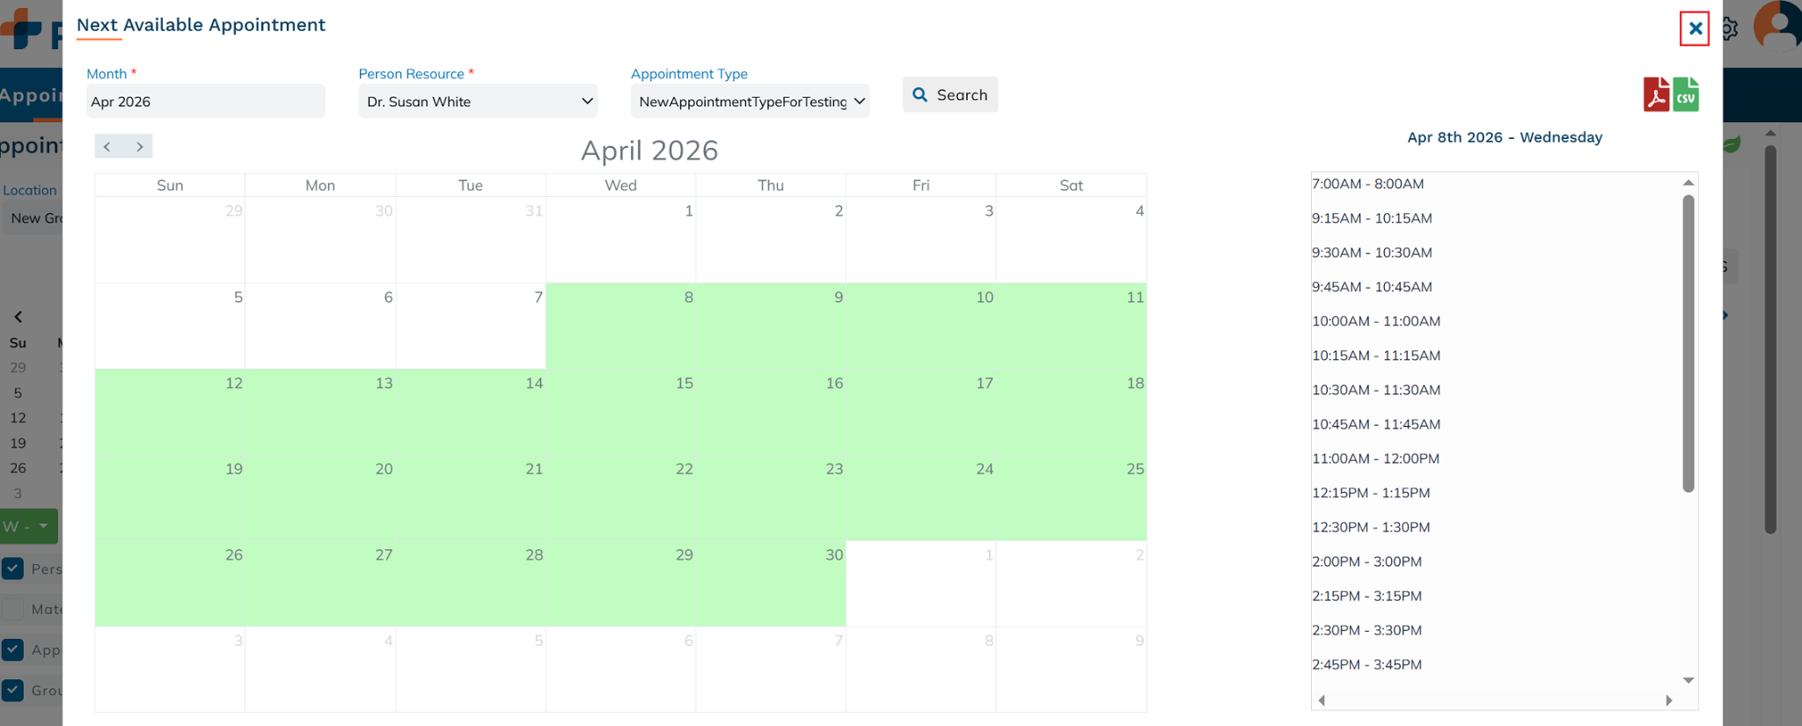Select the 10:00AM - 11:00AM time slot
This screenshot has height=726, width=1802.
1376,321
